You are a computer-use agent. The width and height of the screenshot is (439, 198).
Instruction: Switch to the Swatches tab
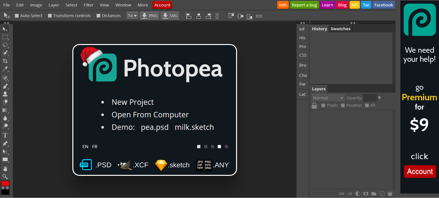pos(341,29)
